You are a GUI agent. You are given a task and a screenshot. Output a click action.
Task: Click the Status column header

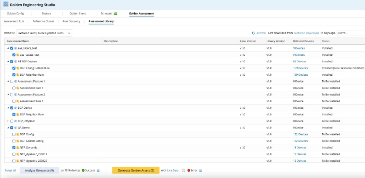[325, 41]
